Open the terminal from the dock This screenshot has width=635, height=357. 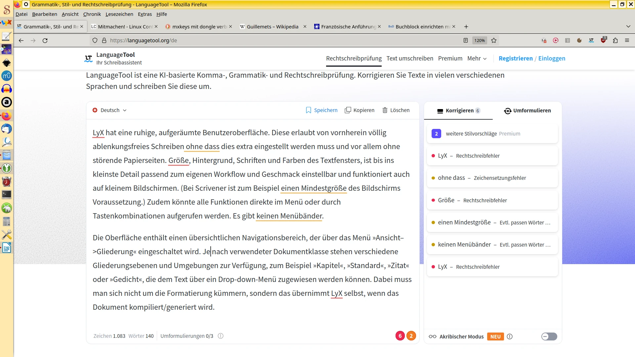pos(7,195)
